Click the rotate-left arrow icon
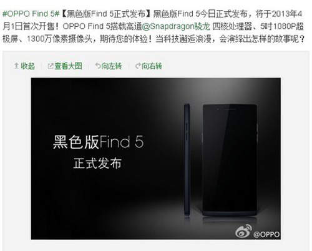 click(x=98, y=66)
